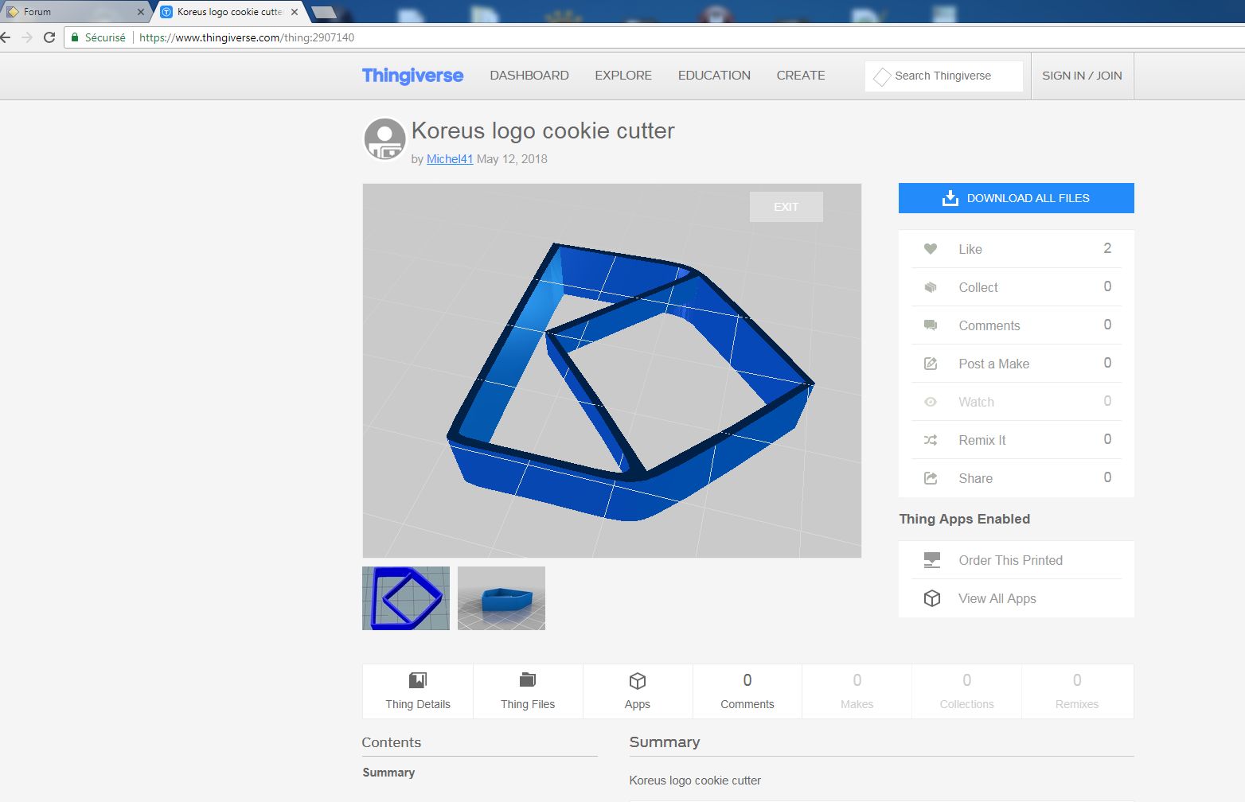Open the Thing Details tab
The width and height of the screenshot is (1245, 802).
tap(418, 691)
